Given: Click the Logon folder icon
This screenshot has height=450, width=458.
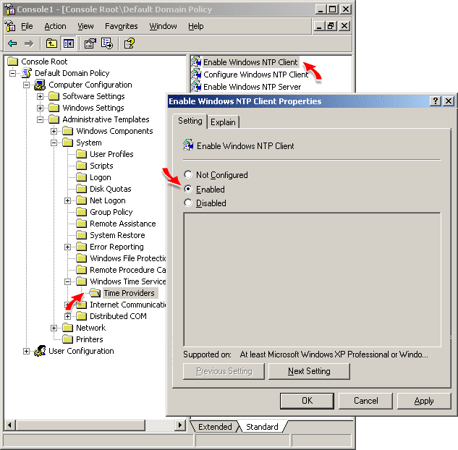Looking at the screenshot, I should [82, 177].
